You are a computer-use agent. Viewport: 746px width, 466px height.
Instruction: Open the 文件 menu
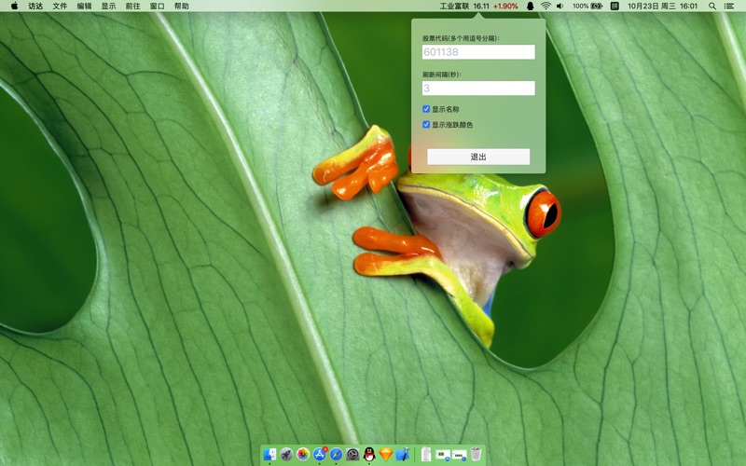click(x=60, y=6)
